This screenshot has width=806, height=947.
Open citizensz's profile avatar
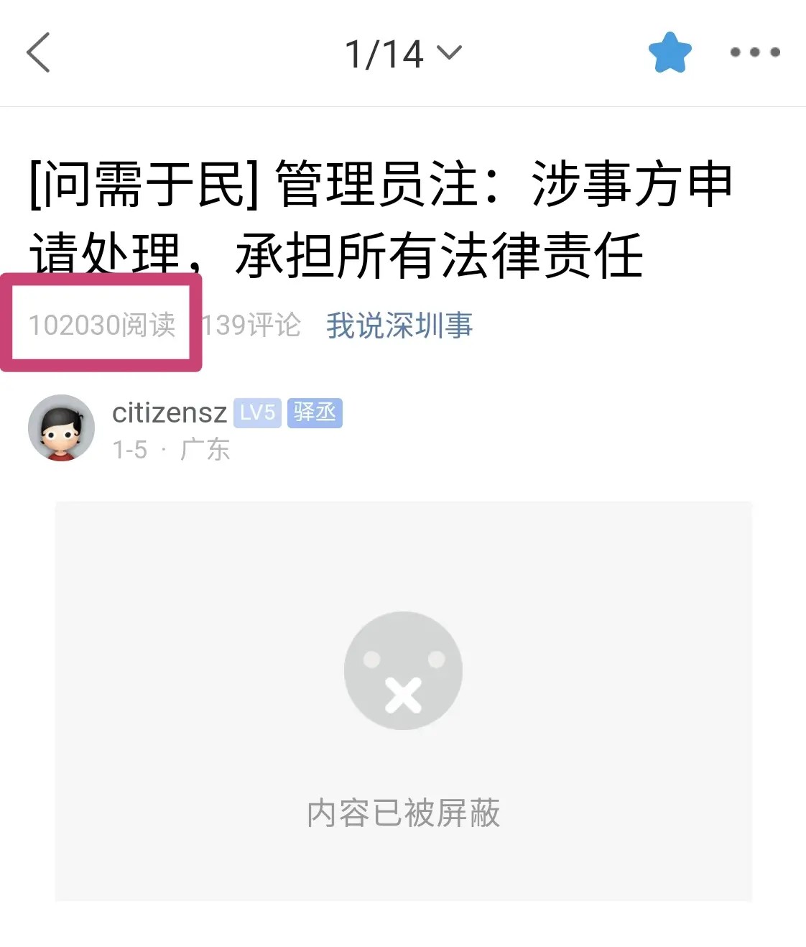click(61, 428)
